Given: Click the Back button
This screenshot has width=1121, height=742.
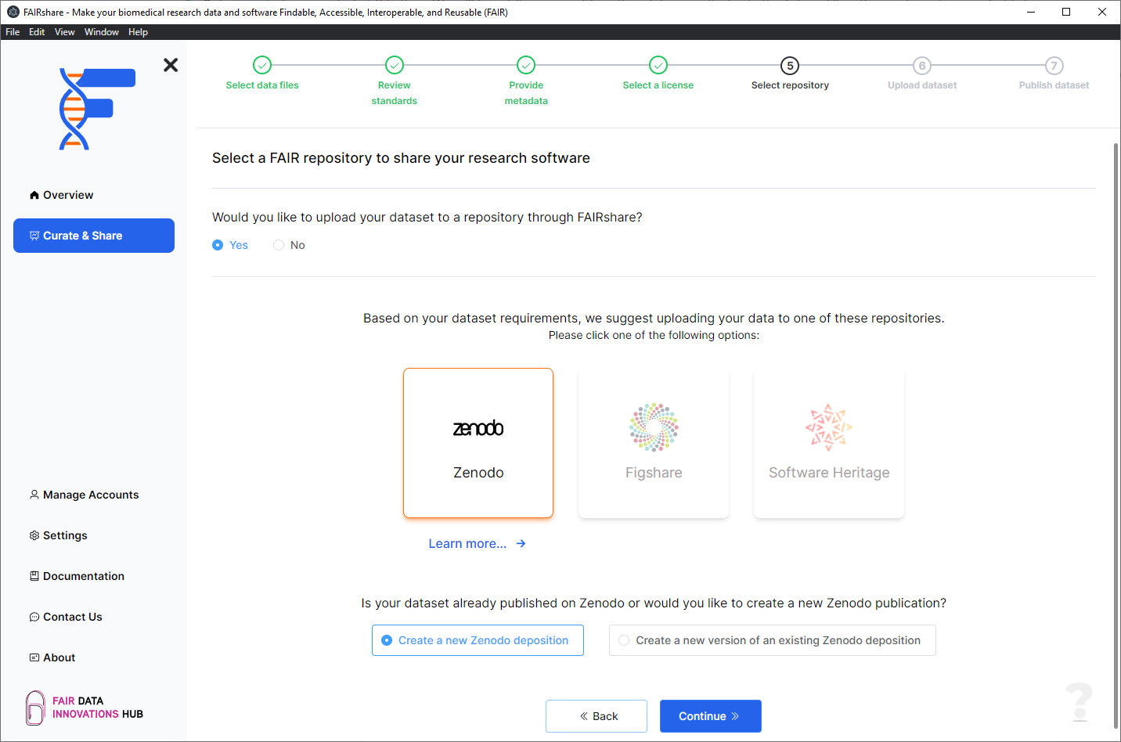Looking at the screenshot, I should 597,716.
